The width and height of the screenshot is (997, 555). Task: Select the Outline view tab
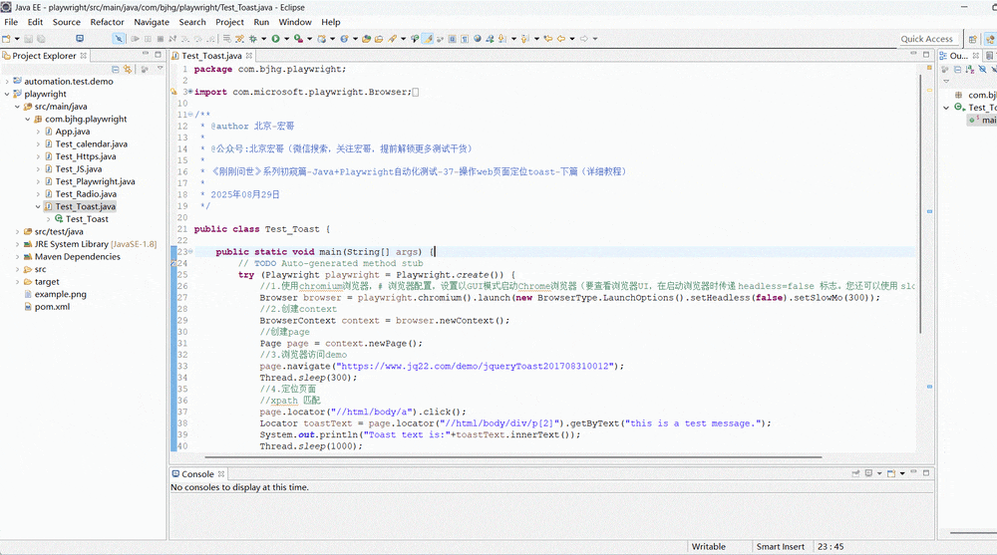point(959,56)
